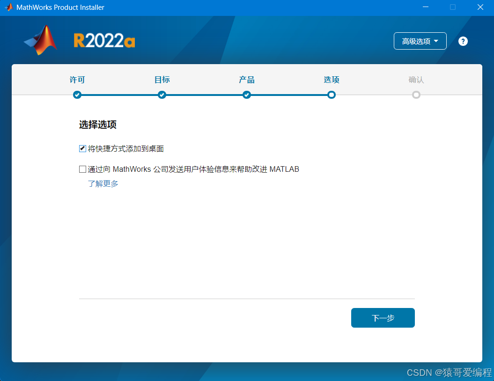This screenshot has width=494, height=381.
Task: Select the 确认 step label
Action: coord(416,80)
